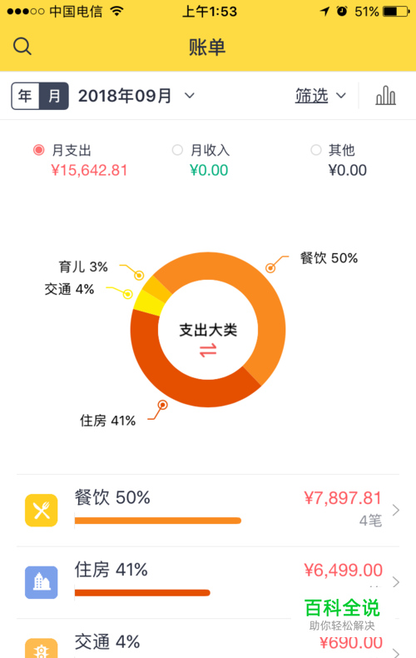Screen dimensions: 416x658
Task: Open the bar chart statistics icon
Action: point(385,95)
